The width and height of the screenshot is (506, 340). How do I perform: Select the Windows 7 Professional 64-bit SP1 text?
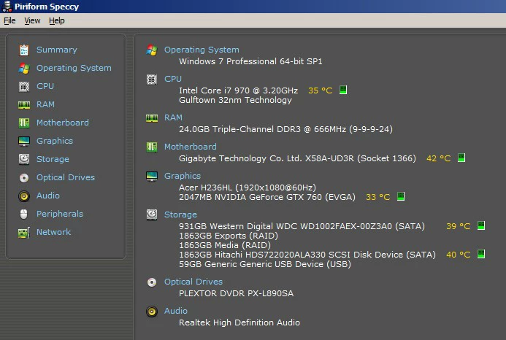[250, 61]
